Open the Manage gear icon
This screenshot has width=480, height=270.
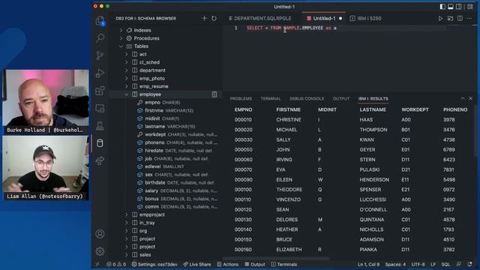[100, 251]
